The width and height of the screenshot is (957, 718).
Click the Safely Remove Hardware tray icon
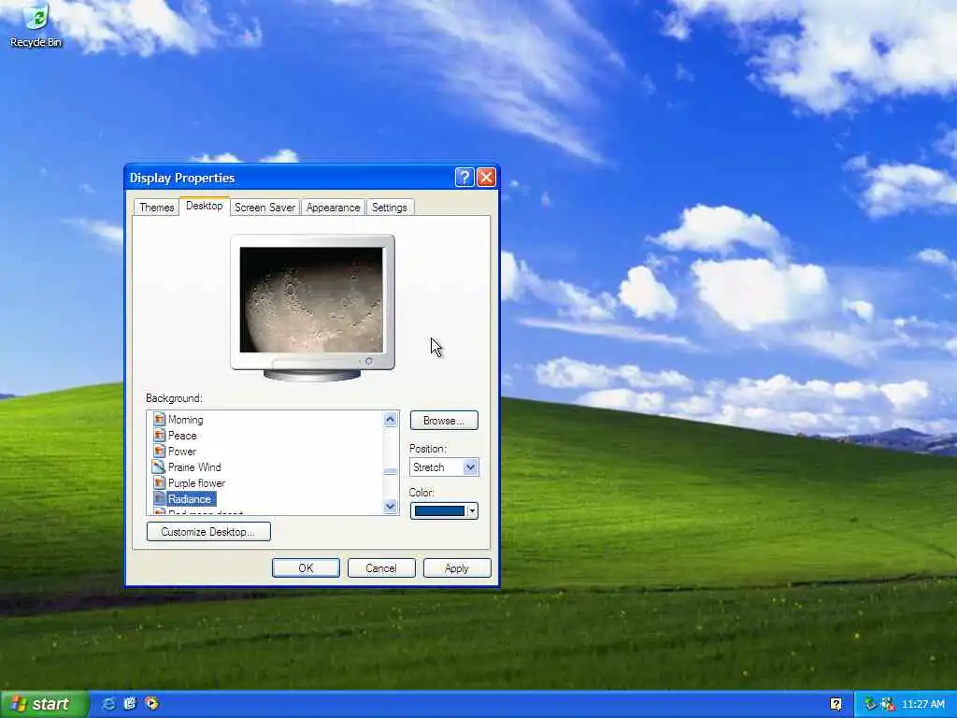870,704
